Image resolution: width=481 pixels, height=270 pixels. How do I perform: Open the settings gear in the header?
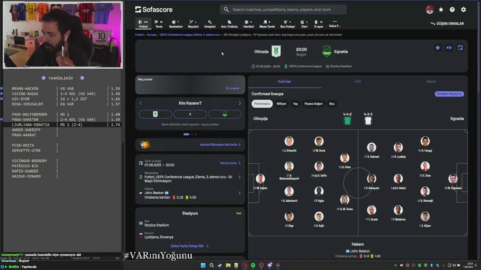[x=463, y=10]
